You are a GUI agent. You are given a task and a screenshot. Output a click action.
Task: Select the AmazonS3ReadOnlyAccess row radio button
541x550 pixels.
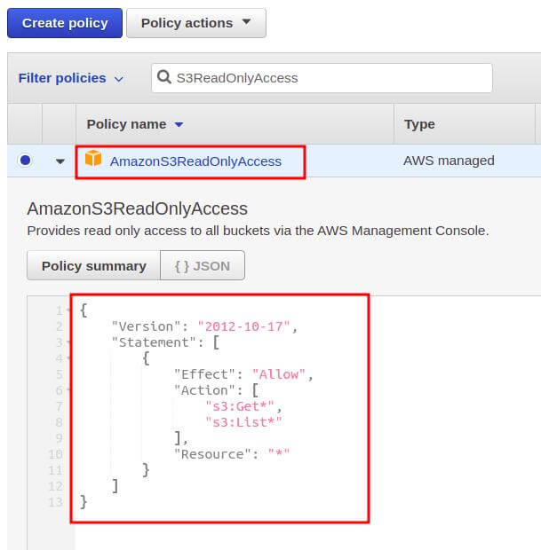click(x=25, y=161)
